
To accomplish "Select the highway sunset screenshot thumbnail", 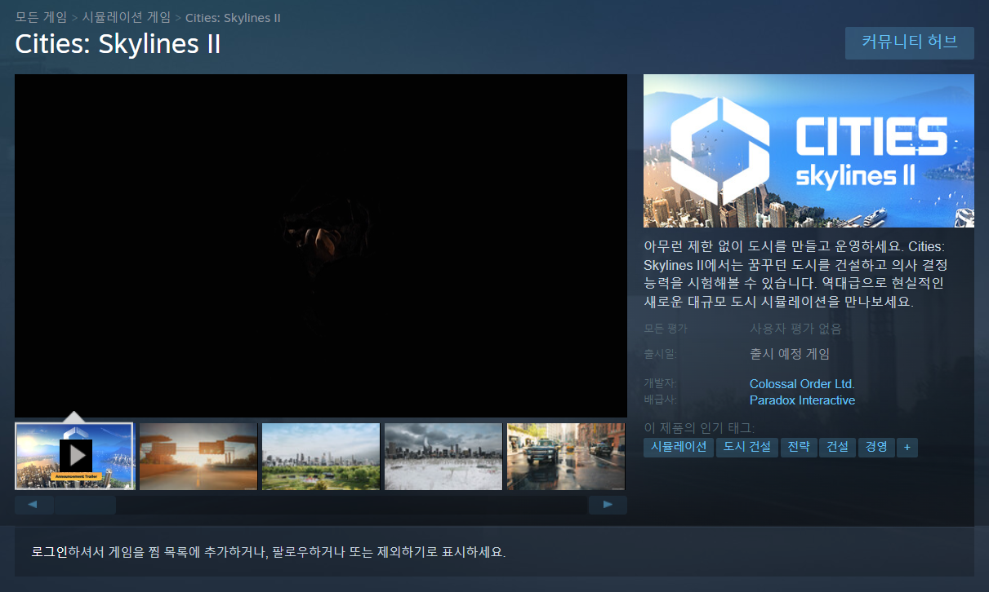I will tap(198, 456).
